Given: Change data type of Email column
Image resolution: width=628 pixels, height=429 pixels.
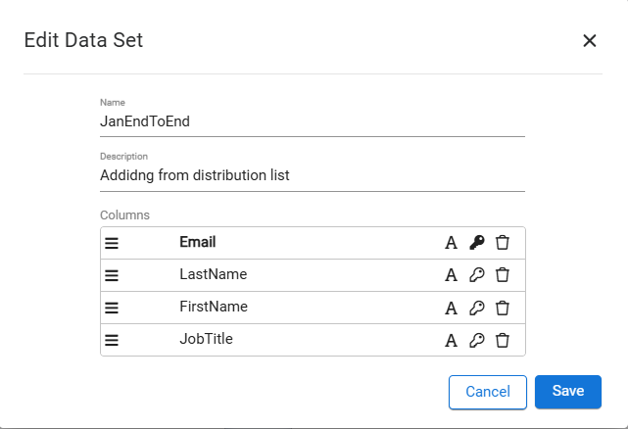Looking at the screenshot, I should (452, 243).
